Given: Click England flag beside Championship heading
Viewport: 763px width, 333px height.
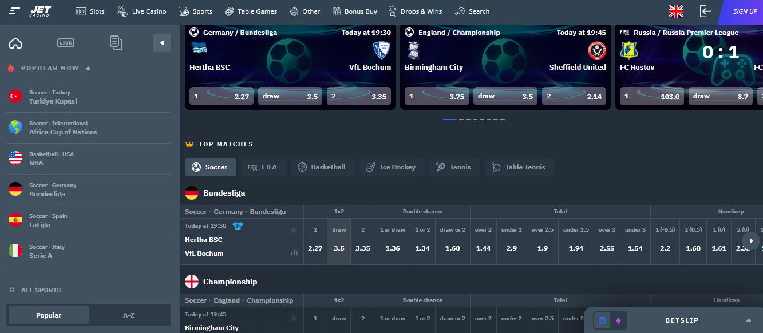Looking at the screenshot, I should click(192, 282).
